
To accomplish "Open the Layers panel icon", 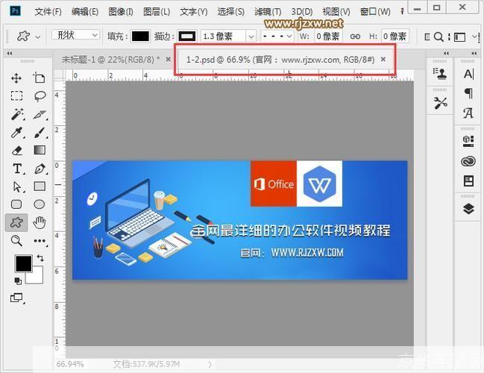I will point(468,209).
